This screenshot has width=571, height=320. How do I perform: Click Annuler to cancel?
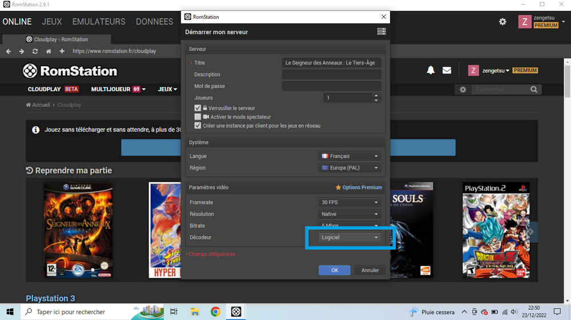370,270
